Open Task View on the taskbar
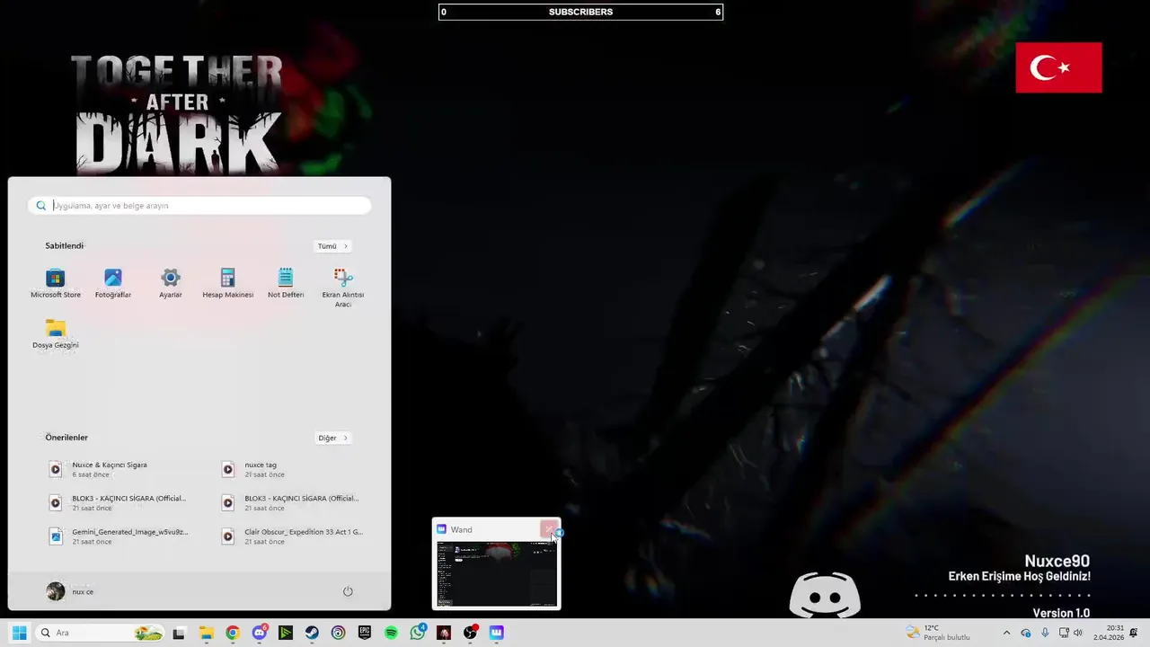The height and width of the screenshot is (647, 1150). tap(179, 633)
